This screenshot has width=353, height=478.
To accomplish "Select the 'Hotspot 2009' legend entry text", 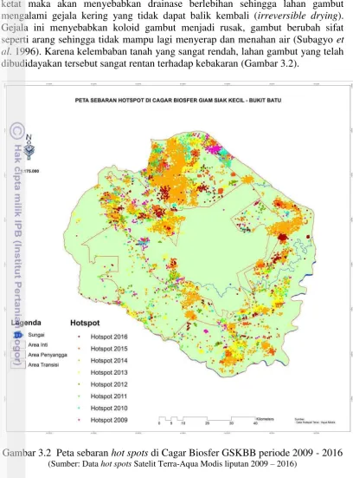I will pyautogui.click(x=109, y=420).
